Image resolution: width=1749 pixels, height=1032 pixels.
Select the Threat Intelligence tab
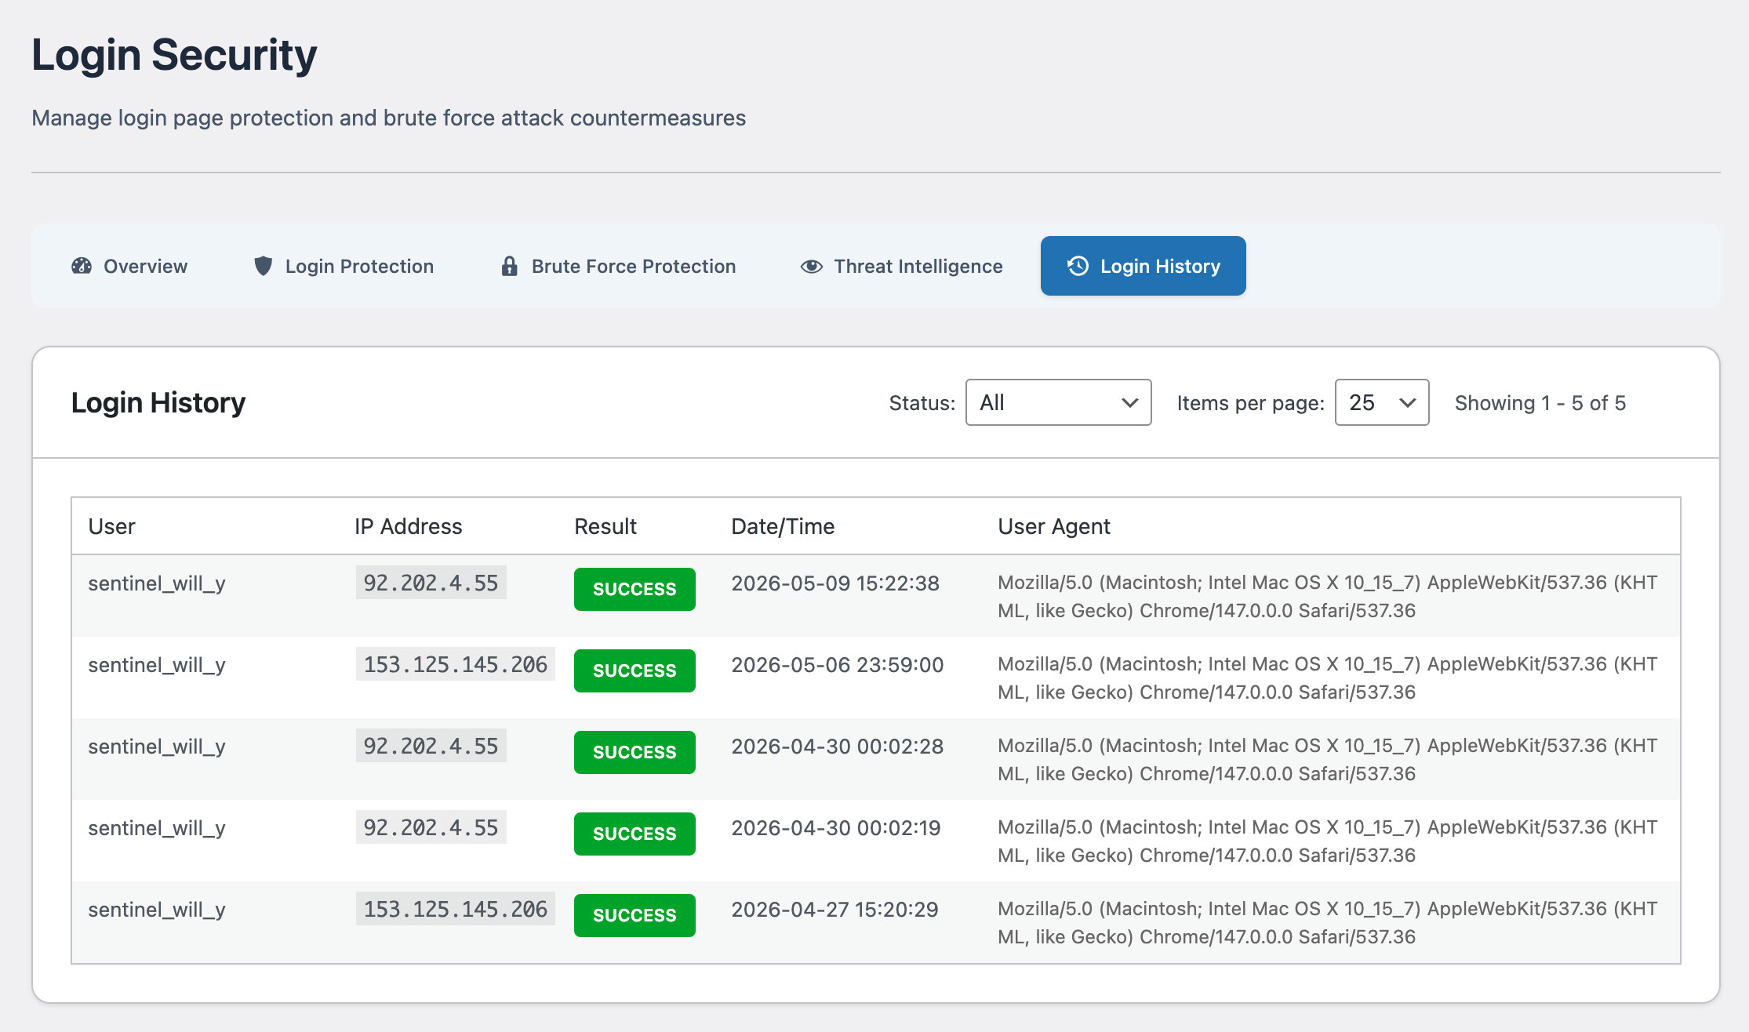[x=901, y=266]
